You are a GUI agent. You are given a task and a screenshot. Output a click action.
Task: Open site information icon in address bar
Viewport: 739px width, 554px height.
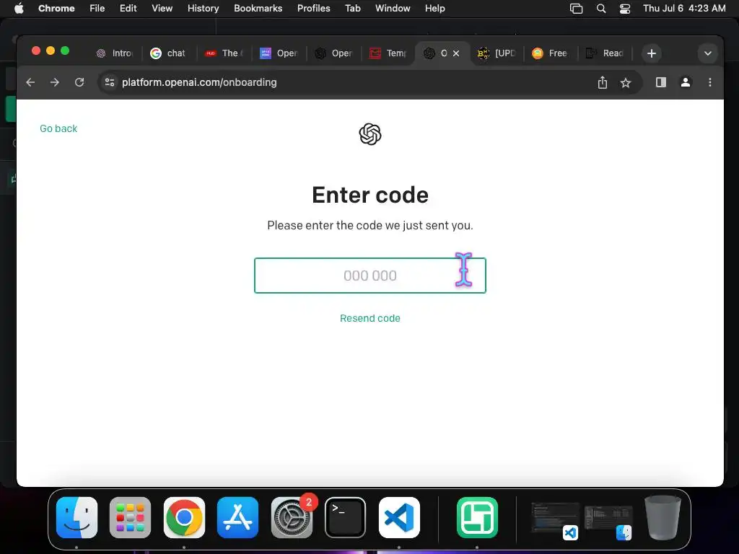pos(110,82)
